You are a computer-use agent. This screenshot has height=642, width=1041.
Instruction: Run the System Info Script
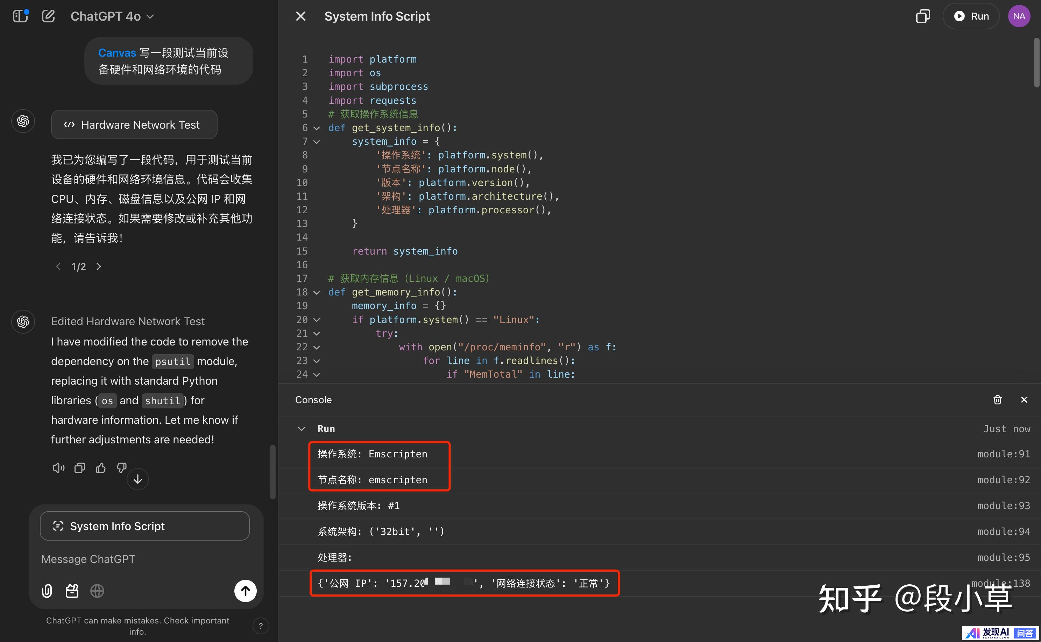(971, 16)
